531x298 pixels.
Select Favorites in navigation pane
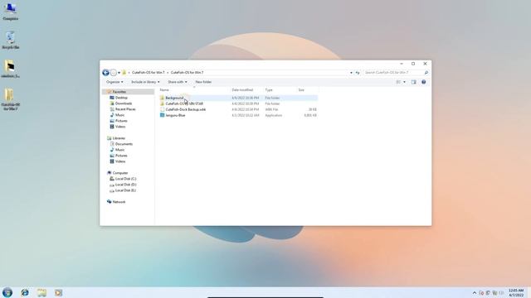(119, 92)
